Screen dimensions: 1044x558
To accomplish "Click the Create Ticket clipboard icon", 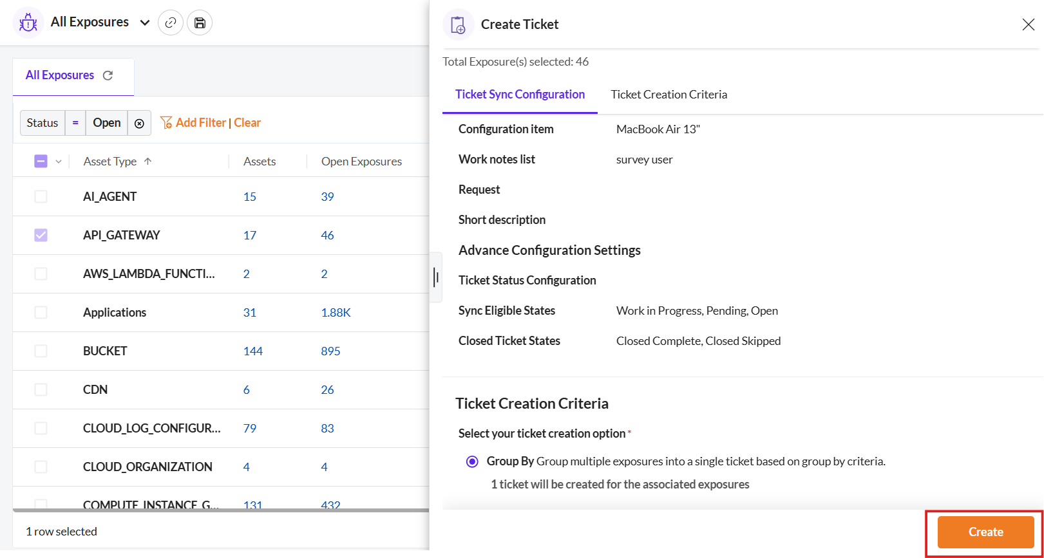I will [459, 24].
